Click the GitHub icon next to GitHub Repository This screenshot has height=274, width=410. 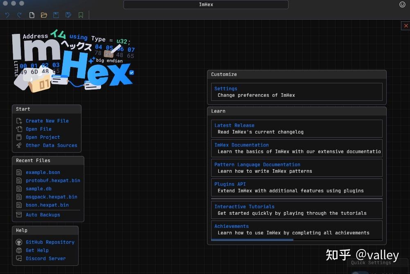(x=19, y=242)
